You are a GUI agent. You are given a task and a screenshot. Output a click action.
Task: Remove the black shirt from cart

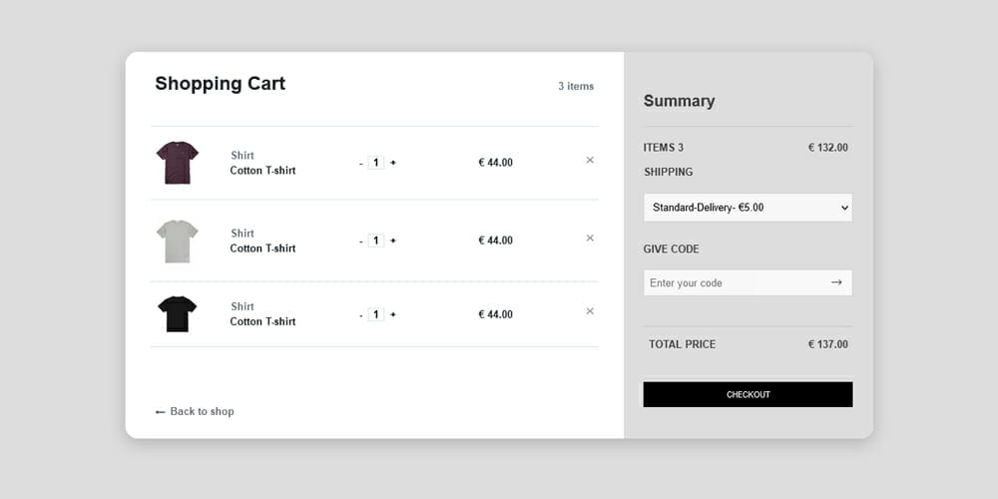[x=590, y=311]
